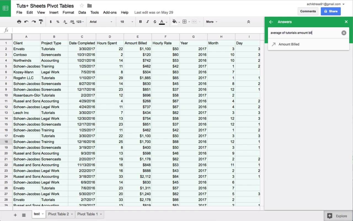
Task: Open the account dropdown for achildress91@gmail.com
Action: tap(343, 4)
